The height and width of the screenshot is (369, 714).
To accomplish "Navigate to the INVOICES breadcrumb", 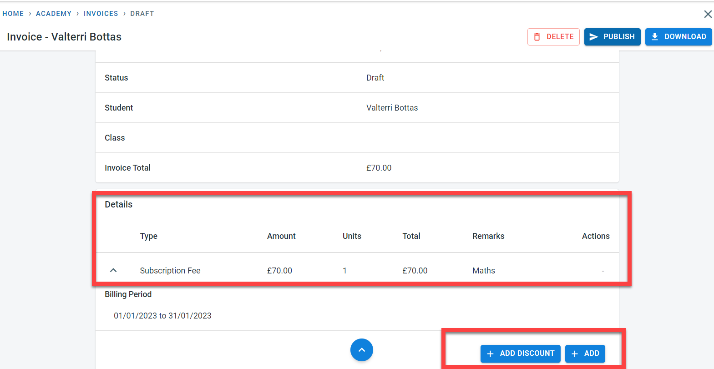I will tap(101, 14).
